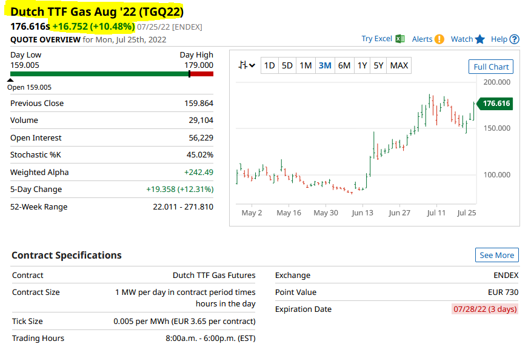The image size is (531, 347).
Task: Click the orange Alerts exclamation icon
Action: pos(439,39)
